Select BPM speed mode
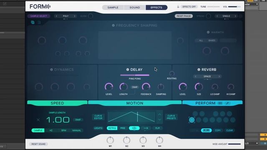 click(x=64, y=130)
